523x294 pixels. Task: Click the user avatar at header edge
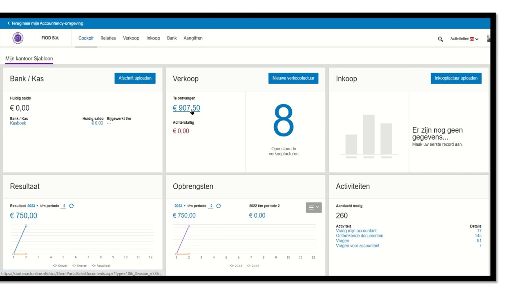pos(488,38)
